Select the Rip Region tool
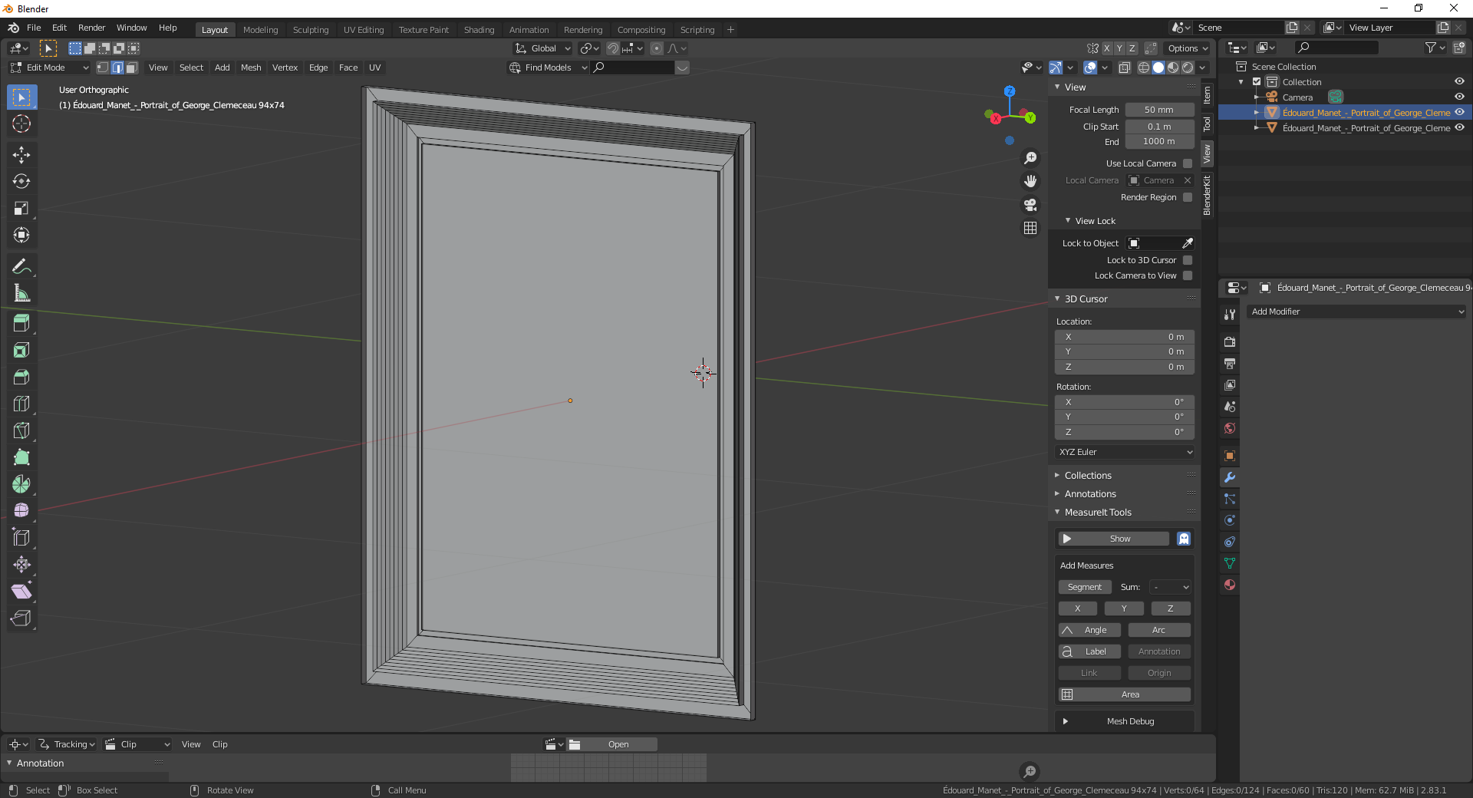This screenshot has height=798, width=1473. 21,618
